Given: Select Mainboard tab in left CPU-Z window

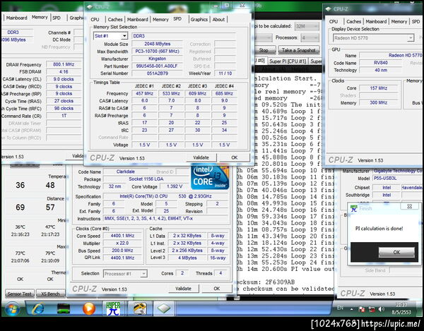Looking at the screenshot, I should click(x=16, y=18).
